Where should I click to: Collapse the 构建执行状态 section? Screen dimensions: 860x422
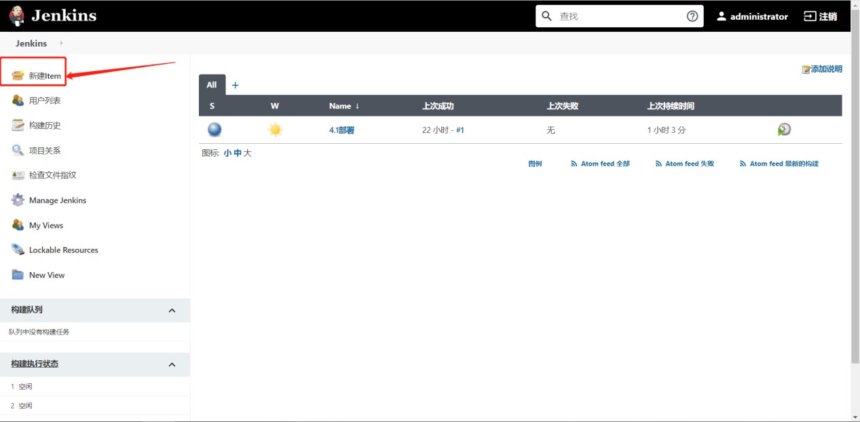(172, 364)
